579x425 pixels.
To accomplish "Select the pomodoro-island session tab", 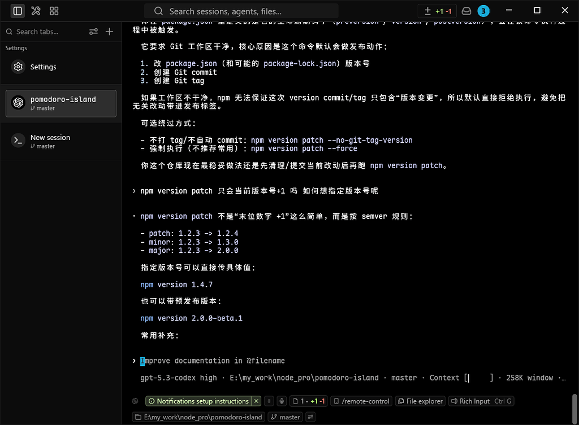I will 61,103.
